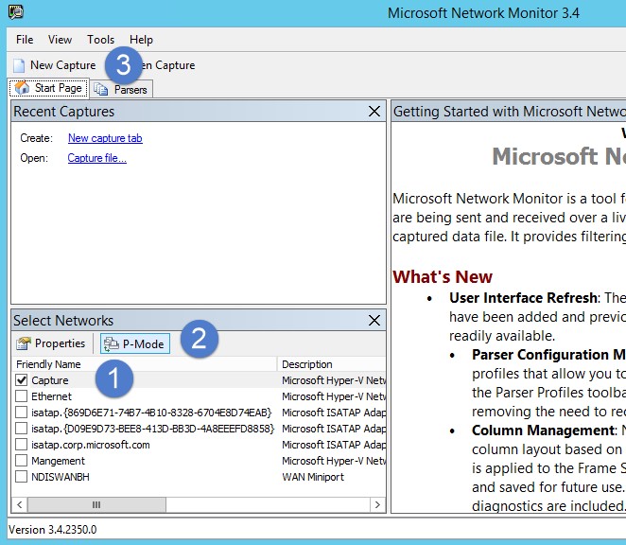Click the New capture tab link
Image resolution: width=626 pixels, height=545 pixels.
point(105,138)
